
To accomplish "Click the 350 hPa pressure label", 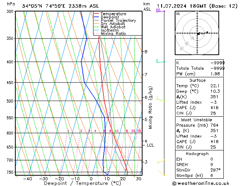I will click(x=11, y=38).
